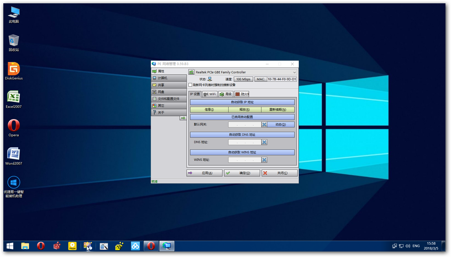The height and width of the screenshot is (257, 451).
Task: Click the screenshot tool taskbar icon
Action: click(104, 246)
